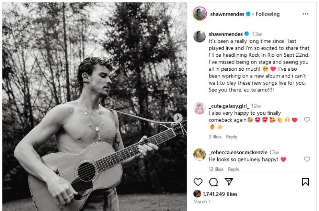View 12 likes on rebecca's comment
Image resolution: width=319 pixels, height=211 pixels.
[216, 169]
